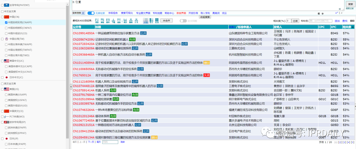Check the 英文全文库 checkbox
This screenshot has width=356, height=149.
[3, 84]
